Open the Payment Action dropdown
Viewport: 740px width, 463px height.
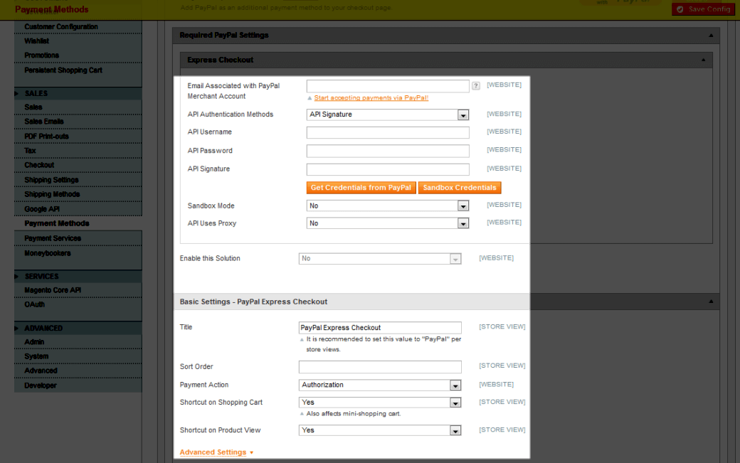tap(380, 385)
